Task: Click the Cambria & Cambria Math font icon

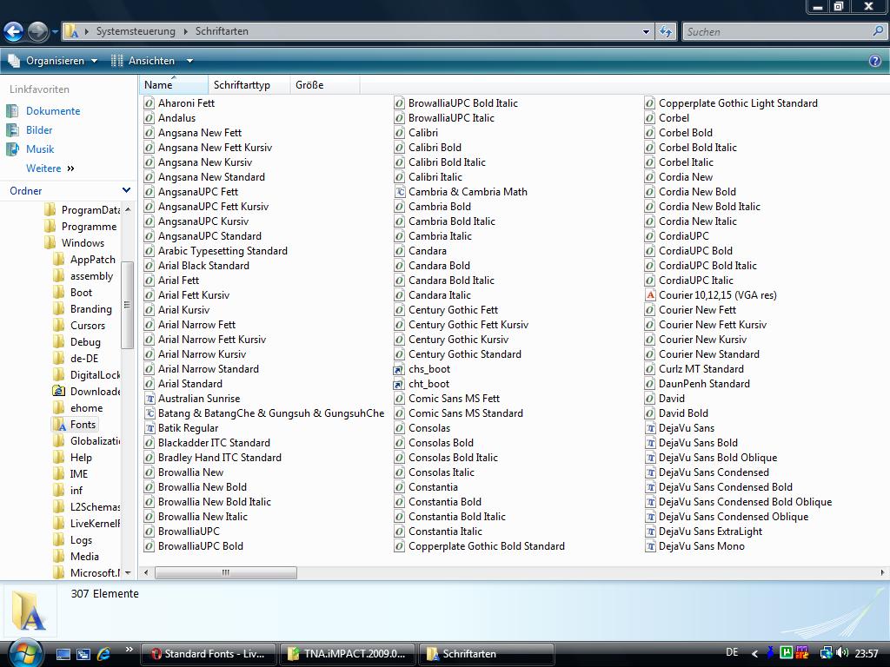Action: point(400,192)
